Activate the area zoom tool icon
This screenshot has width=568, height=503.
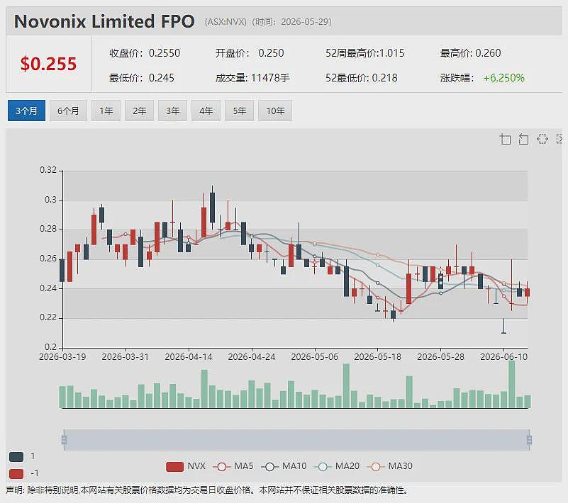click(x=505, y=139)
